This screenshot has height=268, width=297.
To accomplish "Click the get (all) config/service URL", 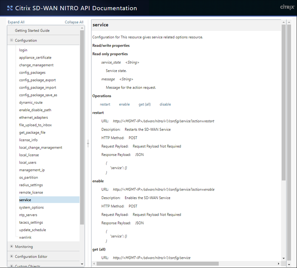I will point(152,258).
